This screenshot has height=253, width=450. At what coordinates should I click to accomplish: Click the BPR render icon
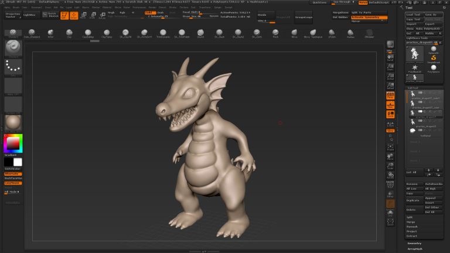[390, 45]
